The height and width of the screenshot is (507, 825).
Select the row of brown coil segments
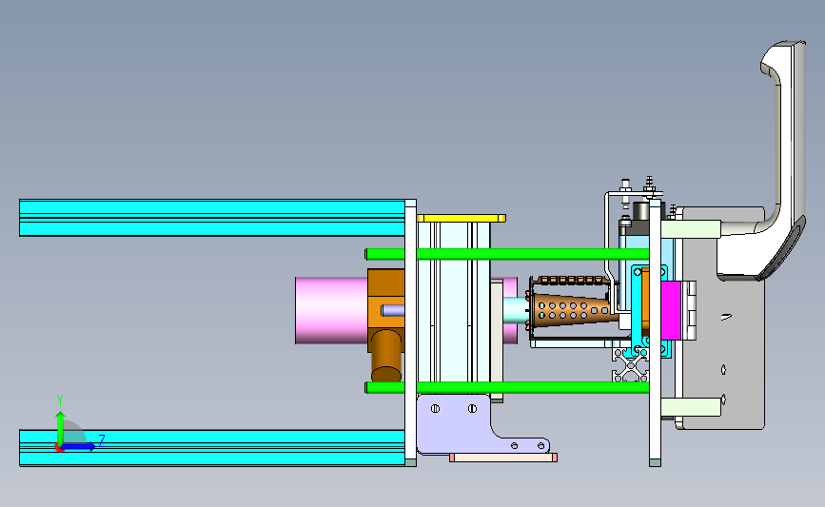coord(571,280)
